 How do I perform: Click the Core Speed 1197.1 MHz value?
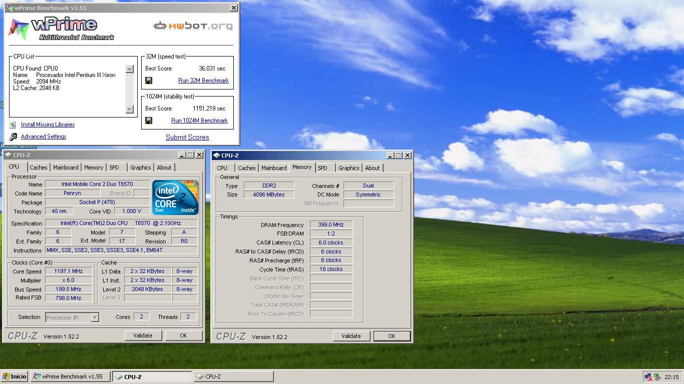pos(69,271)
